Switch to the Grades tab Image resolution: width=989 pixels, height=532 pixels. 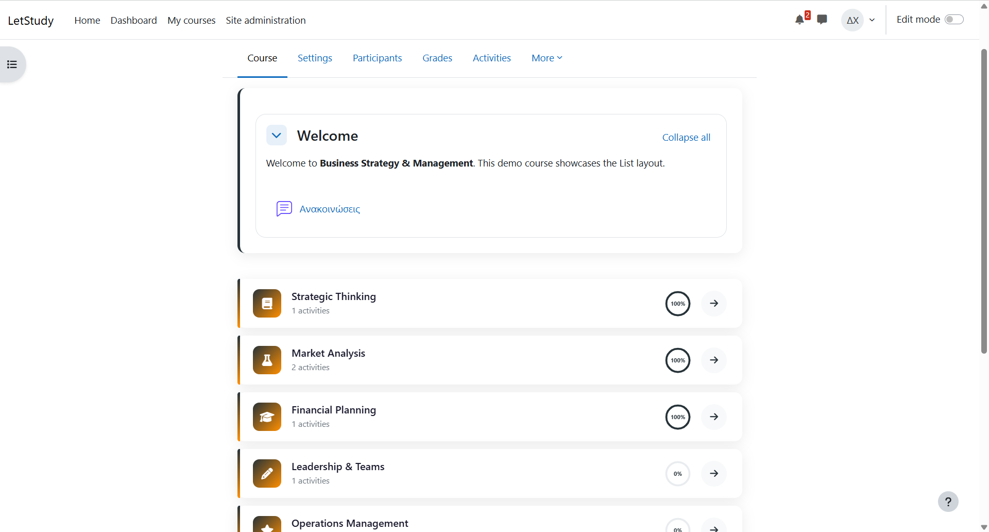pos(436,58)
